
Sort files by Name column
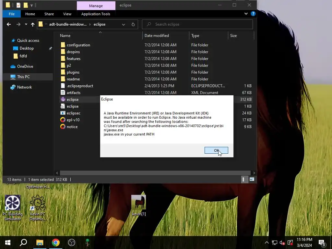point(65,36)
